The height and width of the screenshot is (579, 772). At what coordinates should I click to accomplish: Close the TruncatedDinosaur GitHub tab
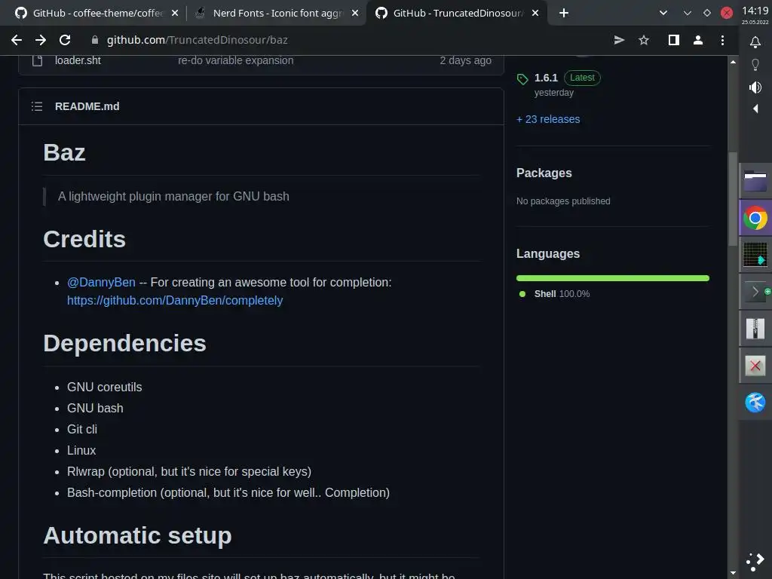tap(535, 14)
